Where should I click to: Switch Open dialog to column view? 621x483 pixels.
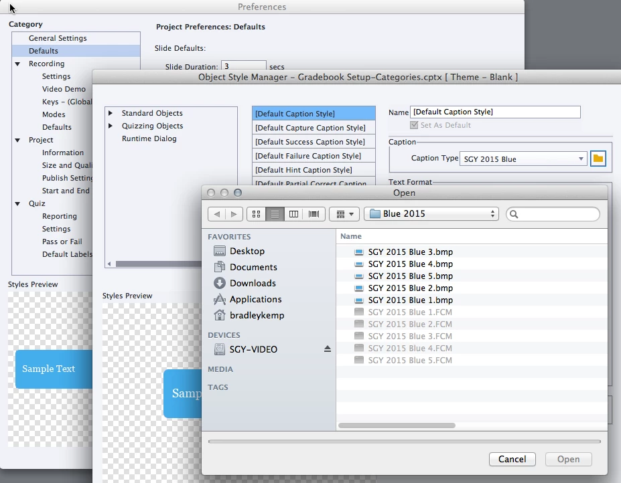(293, 214)
